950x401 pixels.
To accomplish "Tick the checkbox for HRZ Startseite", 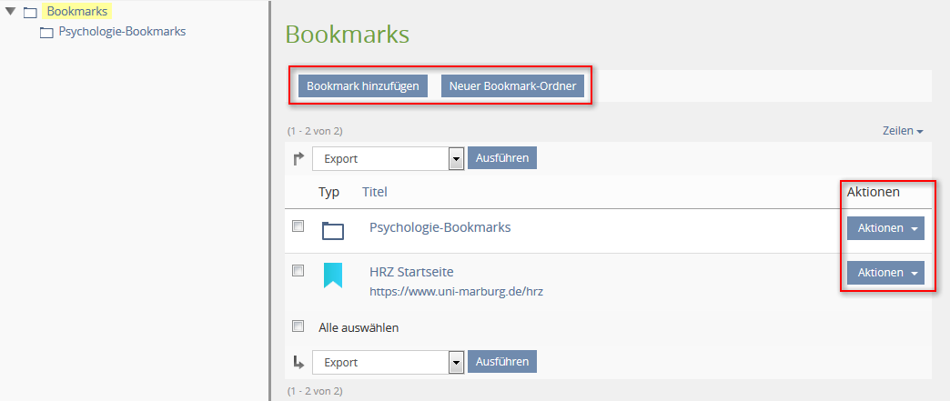I will click(298, 271).
